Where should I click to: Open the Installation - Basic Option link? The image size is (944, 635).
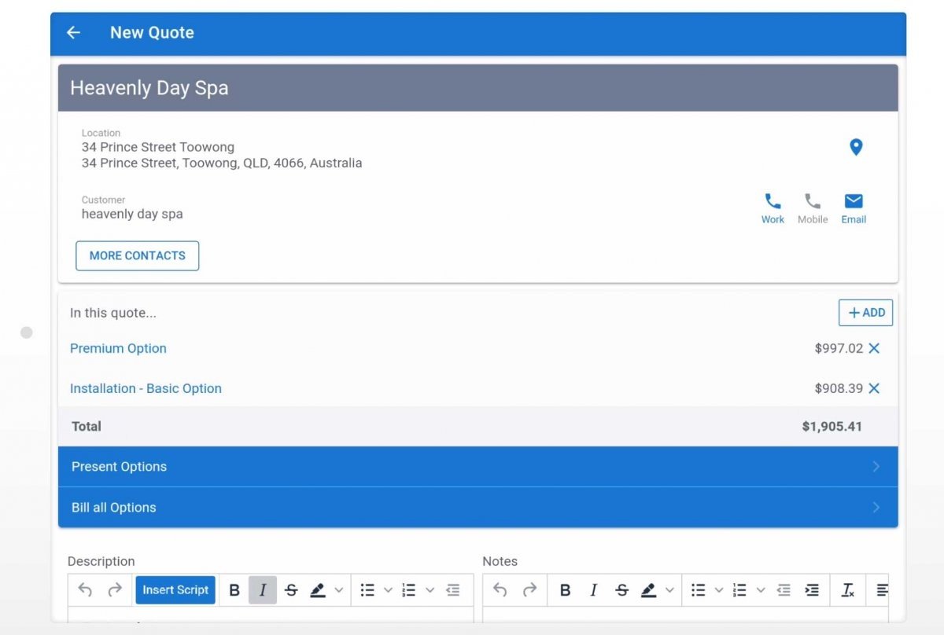tap(146, 388)
